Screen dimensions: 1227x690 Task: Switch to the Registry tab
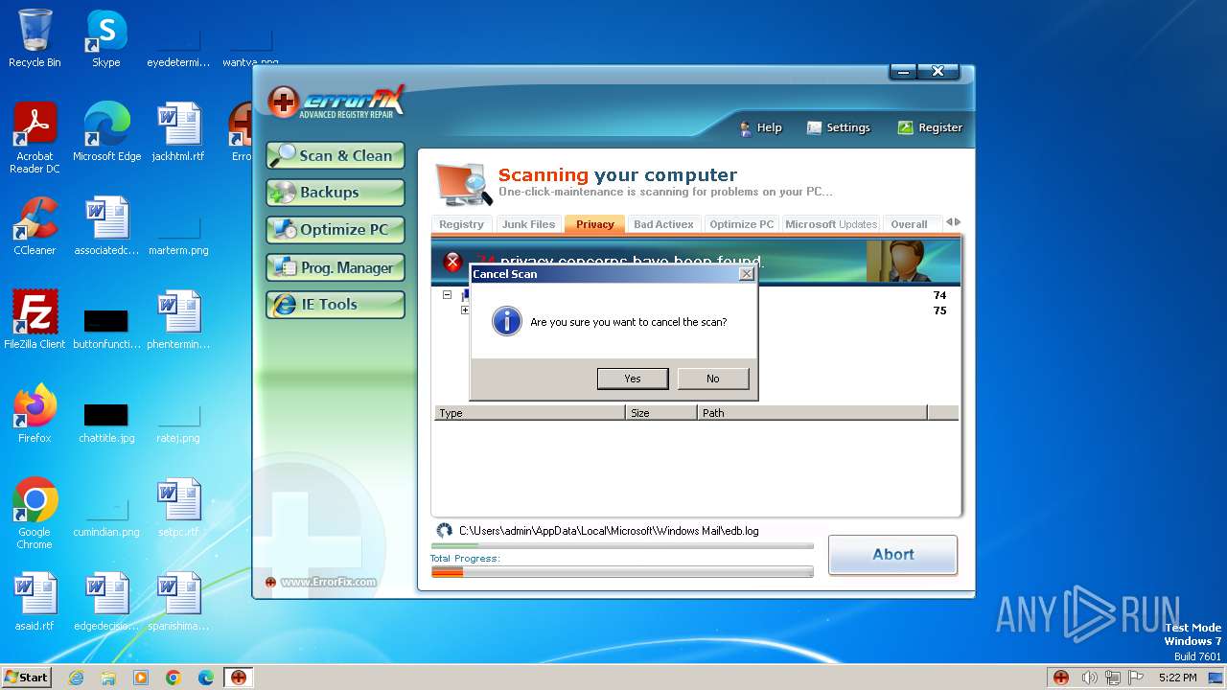461,224
